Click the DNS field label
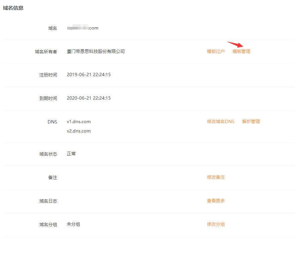Viewport: 295px width, 256px height. click(x=52, y=122)
